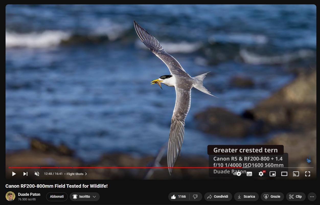Click the blue bird channel watermark
The height and width of the screenshot is (205, 320).
point(309,160)
